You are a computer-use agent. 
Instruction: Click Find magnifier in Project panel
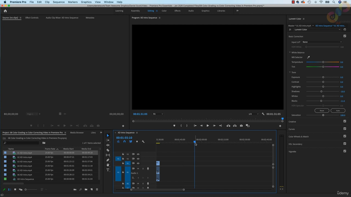80,189
